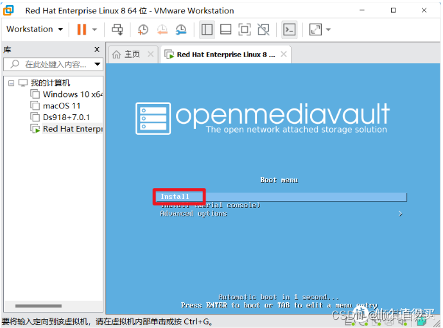Enter full screen mode
This screenshot has width=443, height=328.
pos(245,30)
